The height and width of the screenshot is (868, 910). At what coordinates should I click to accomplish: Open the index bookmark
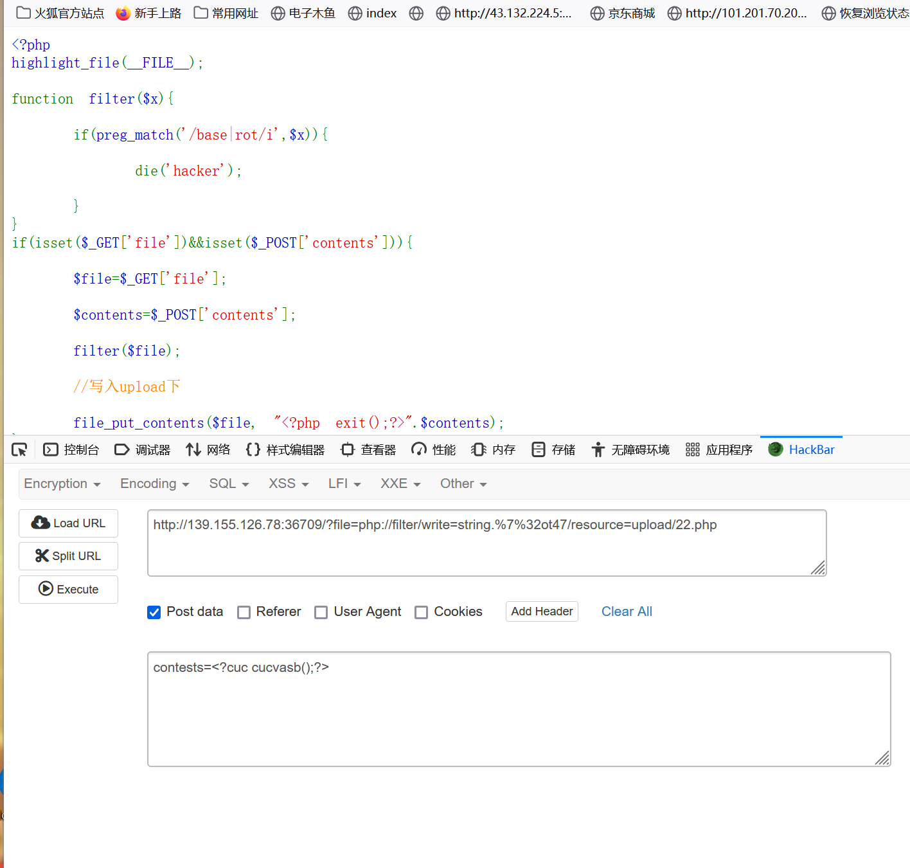pyautogui.click(x=372, y=13)
